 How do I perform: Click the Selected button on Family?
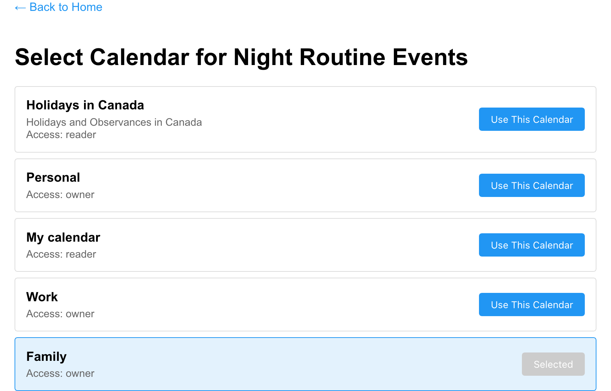tap(553, 364)
